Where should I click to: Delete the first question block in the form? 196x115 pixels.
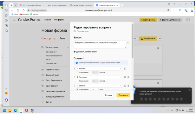point(158,48)
